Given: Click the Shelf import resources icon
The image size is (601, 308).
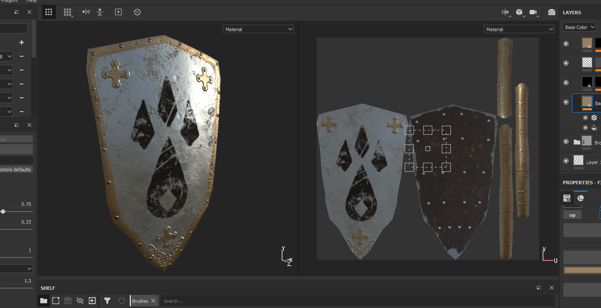Looking at the screenshot, I should [92, 301].
